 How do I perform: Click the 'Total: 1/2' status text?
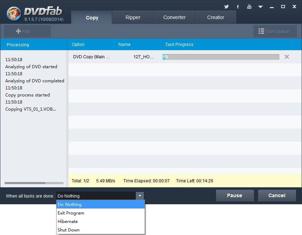[x=80, y=181]
